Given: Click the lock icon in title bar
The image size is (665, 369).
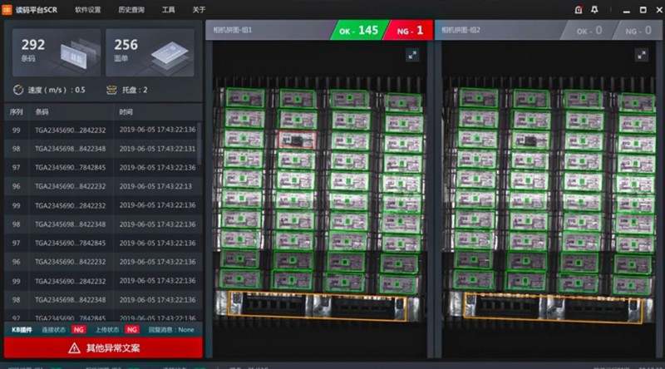Looking at the screenshot, I should (x=579, y=10).
